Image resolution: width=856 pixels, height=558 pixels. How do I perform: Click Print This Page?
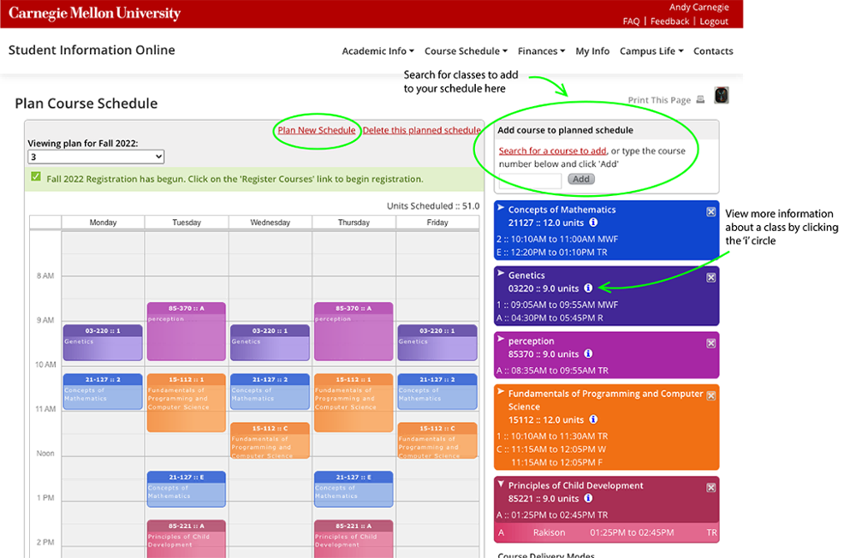(x=659, y=100)
